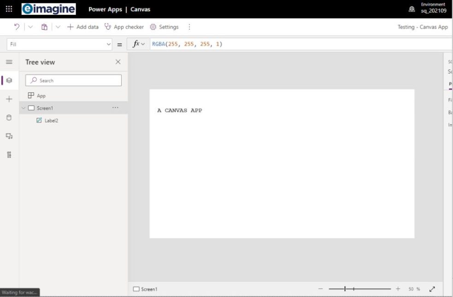Click the eimagine logo

point(49,8)
